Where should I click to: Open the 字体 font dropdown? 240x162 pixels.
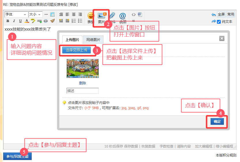click(16, 14)
